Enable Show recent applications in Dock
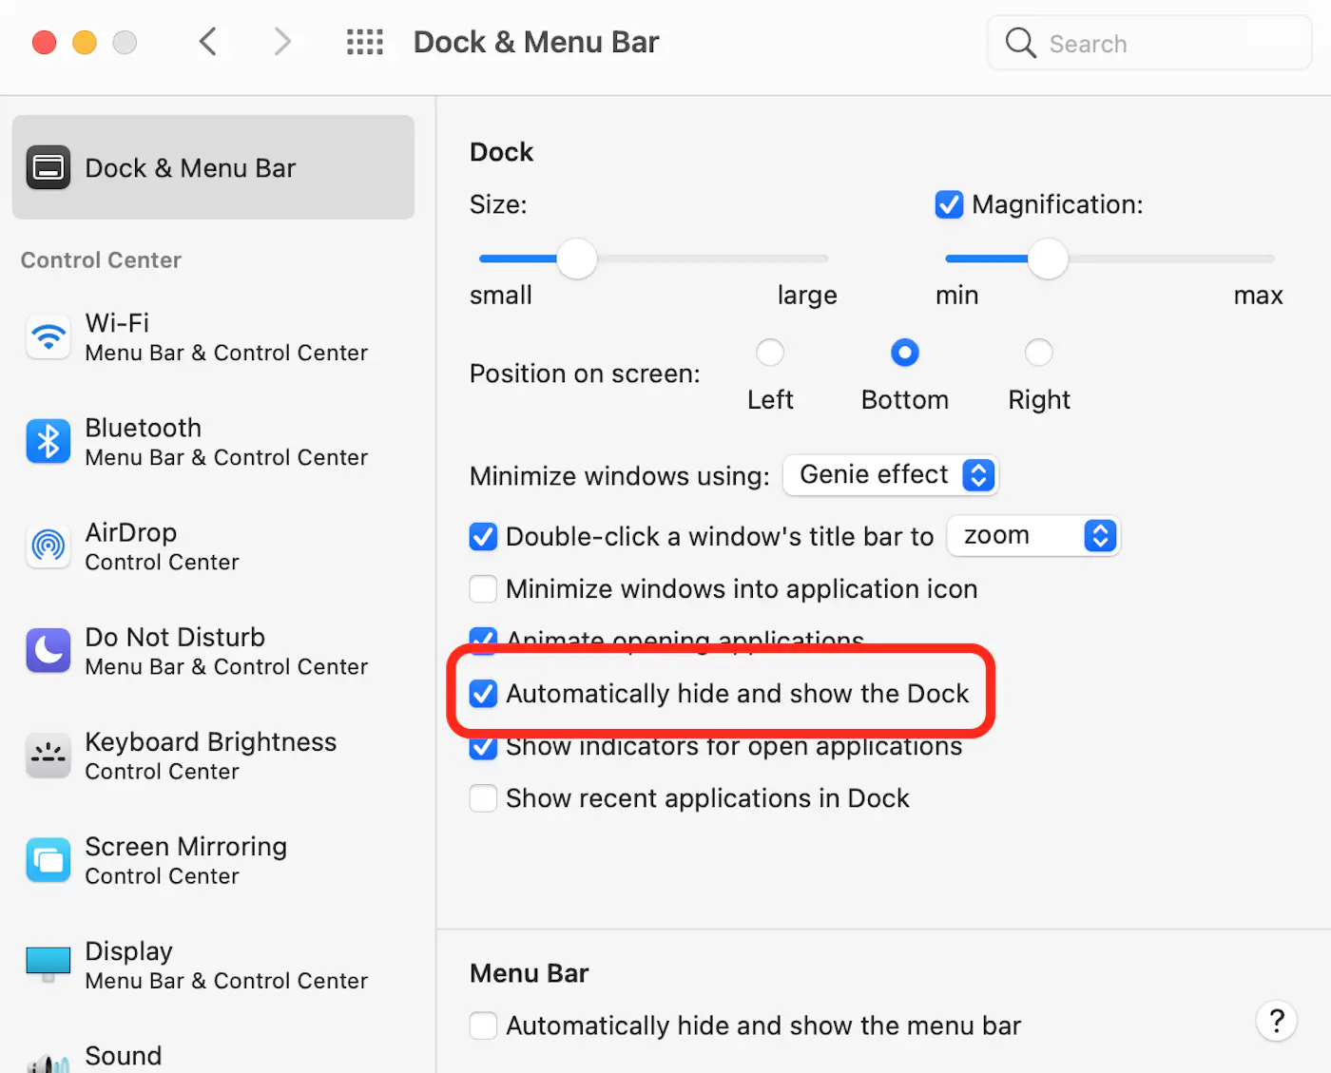Screen dimensions: 1331x1073 483,798
